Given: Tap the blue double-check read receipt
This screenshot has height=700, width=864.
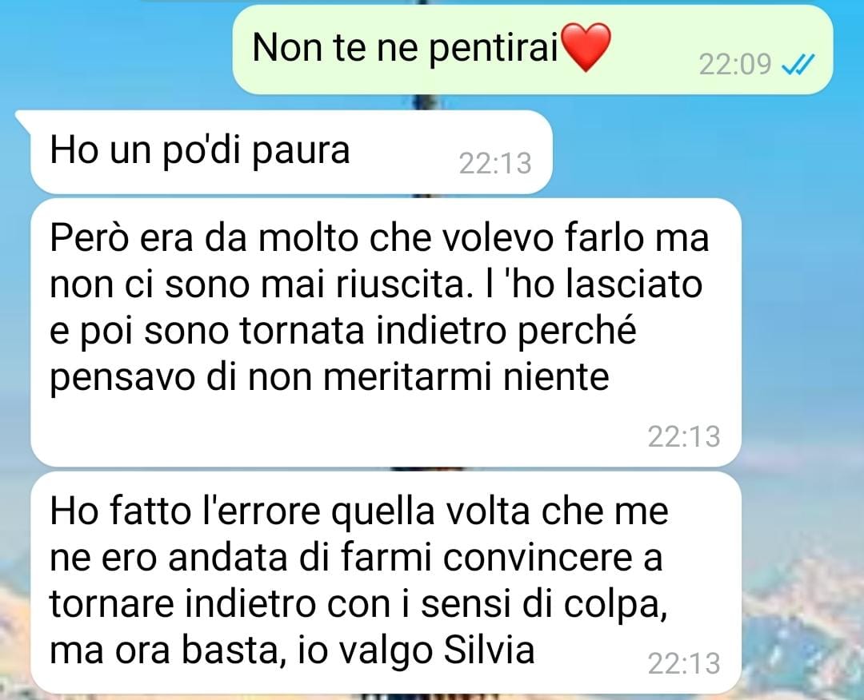Looking at the screenshot, I should (798, 65).
